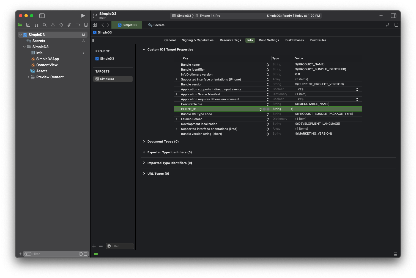The image size is (416, 278).
Task: Switch to Resource Tags tab
Action: pyautogui.click(x=230, y=40)
